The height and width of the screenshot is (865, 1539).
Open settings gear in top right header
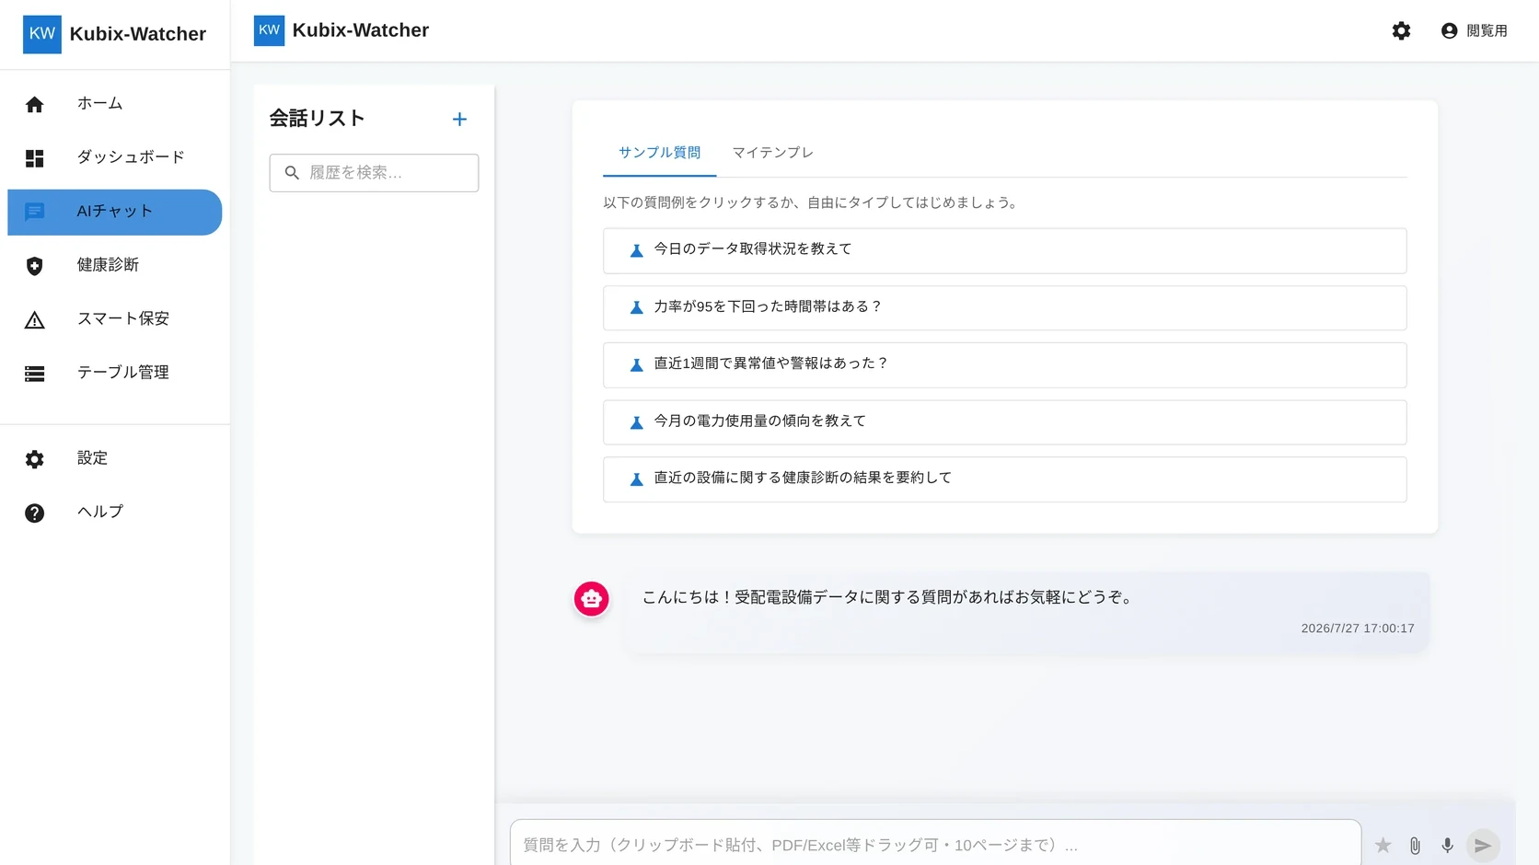(1401, 31)
